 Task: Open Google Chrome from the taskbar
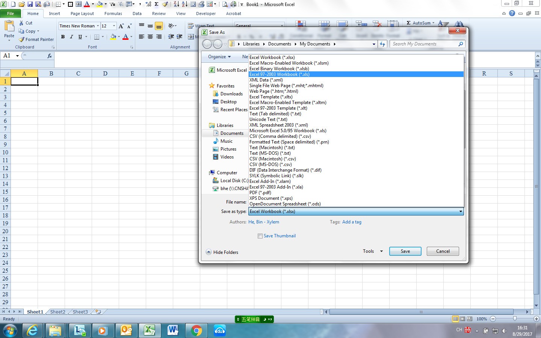(196, 330)
